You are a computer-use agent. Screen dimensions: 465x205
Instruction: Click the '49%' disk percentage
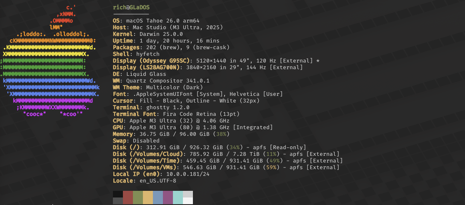[275, 161]
